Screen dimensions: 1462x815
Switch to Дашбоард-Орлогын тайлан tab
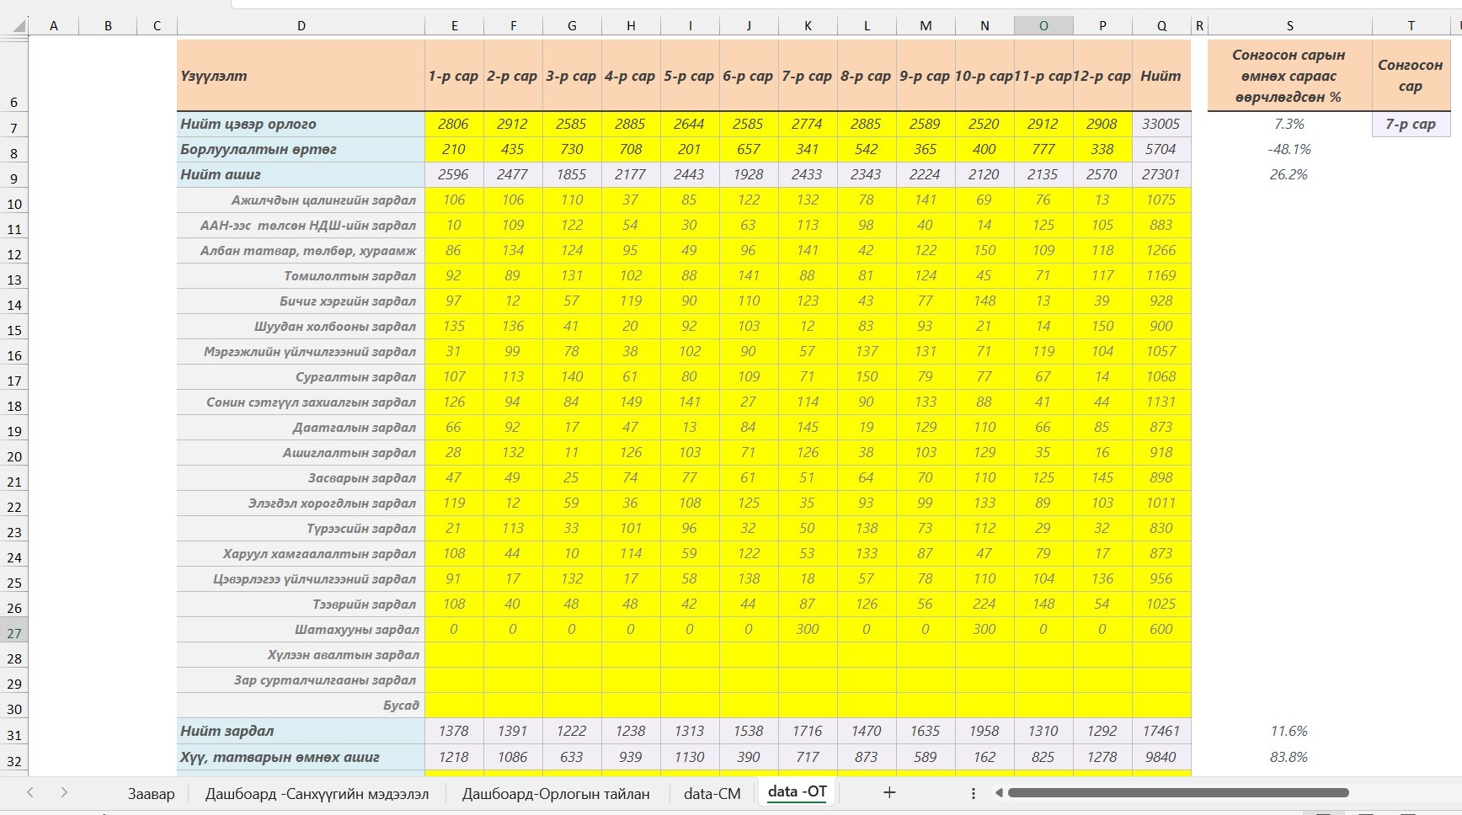click(556, 793)
